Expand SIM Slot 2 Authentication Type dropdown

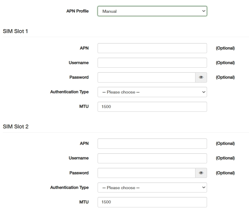click(152, 188)
